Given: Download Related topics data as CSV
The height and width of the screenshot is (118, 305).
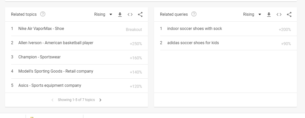Looking at the screenshot, I should tap(120, 14).
